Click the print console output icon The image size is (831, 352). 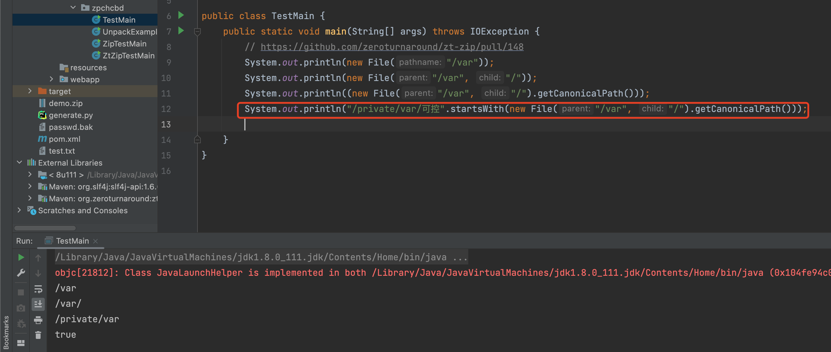point(38,320)
